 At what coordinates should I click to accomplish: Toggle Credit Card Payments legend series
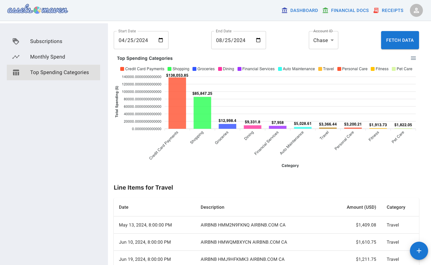click(x=142, y=69)
